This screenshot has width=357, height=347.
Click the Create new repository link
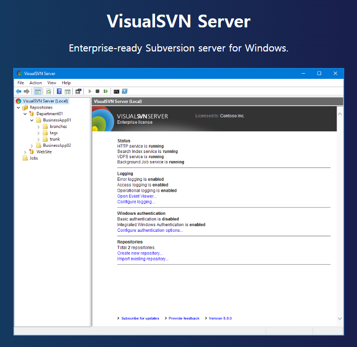point(140,253)
